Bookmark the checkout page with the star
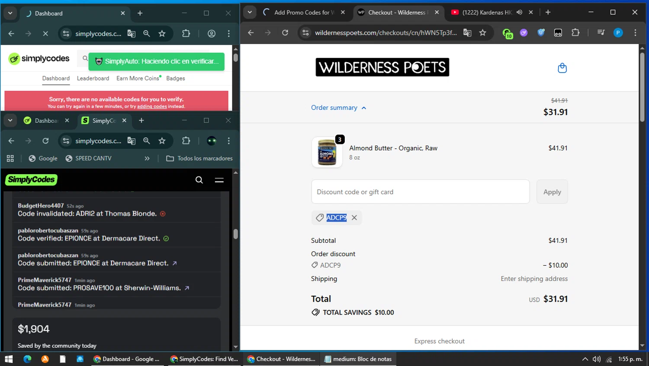The height and width of the screenshot is (366, 649). 483,33
